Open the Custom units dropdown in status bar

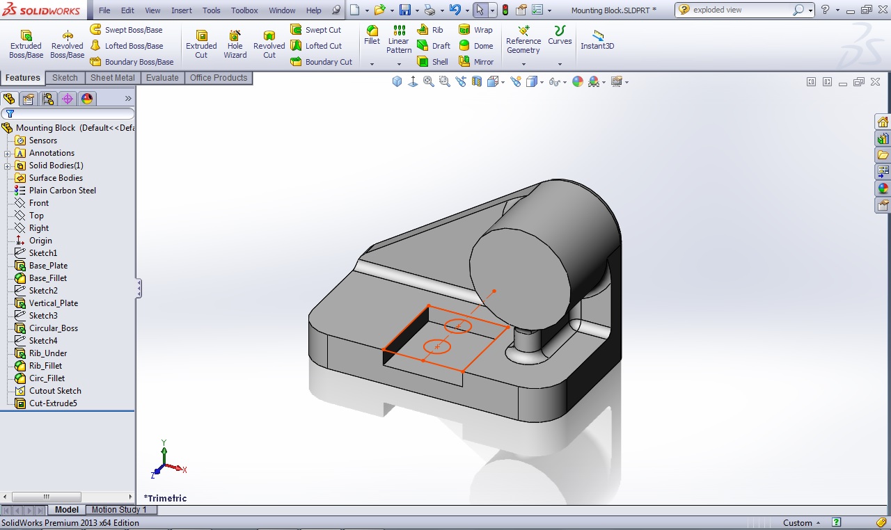tap(802, 523)
